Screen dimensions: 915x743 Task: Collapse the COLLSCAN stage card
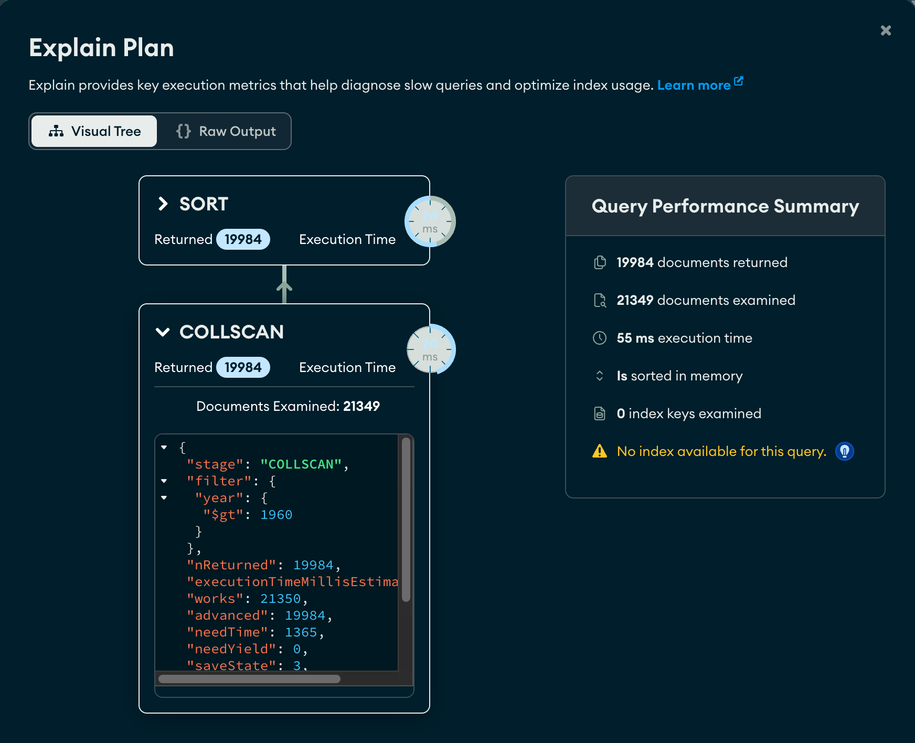pos(163,332)
